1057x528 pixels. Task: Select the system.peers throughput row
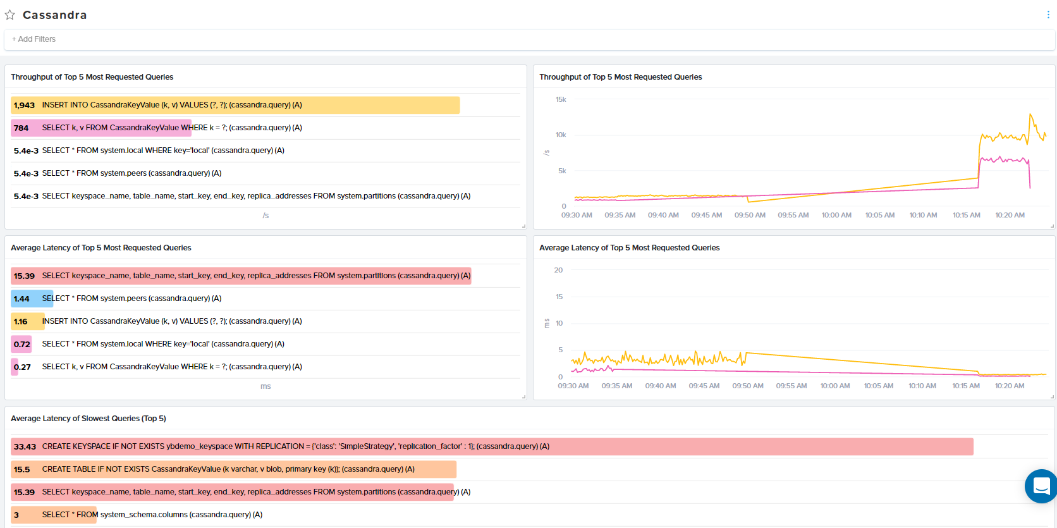[x=266, y=173]
